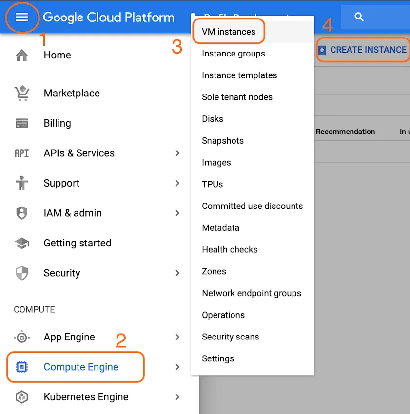Click the search magnifier icon
This screenshot has height=414, width=410.
tap(359, 18)
